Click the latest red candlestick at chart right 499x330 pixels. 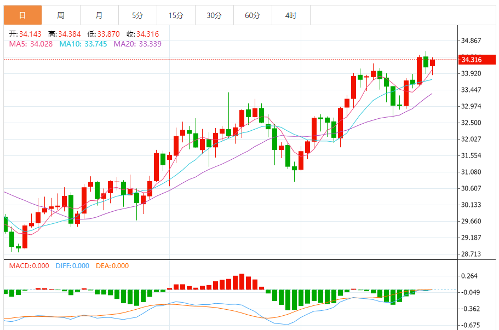pos(432,63)
